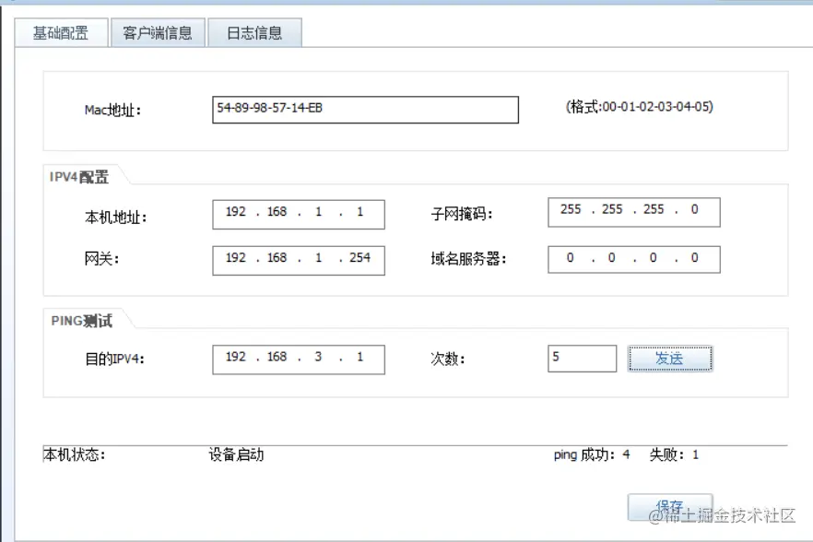Click the 254 octet in 网关 field
Screen dimensions: 813x542
pos(359,258)
